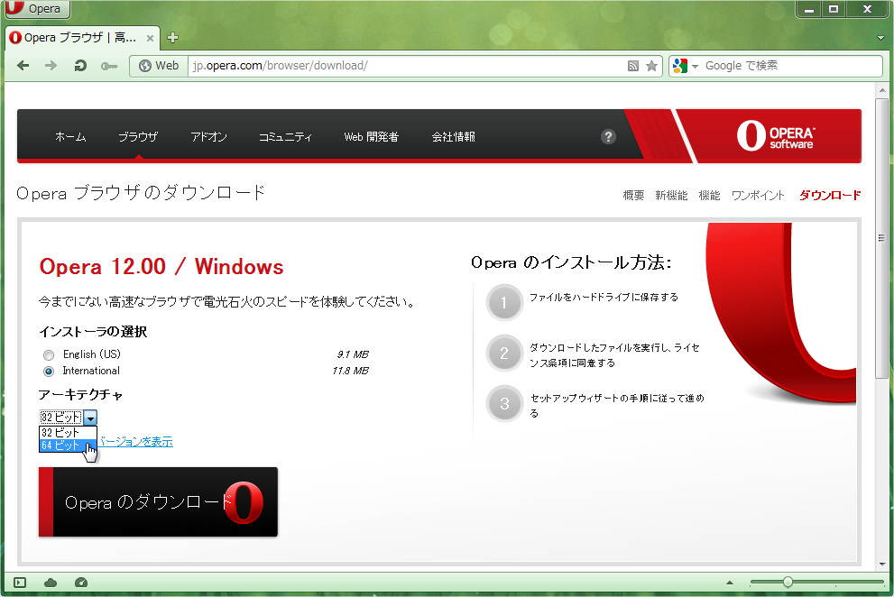Viewport: 894px width, 597px height.
Task: Select the English (US) installer radio
Action: click(49, 354)
